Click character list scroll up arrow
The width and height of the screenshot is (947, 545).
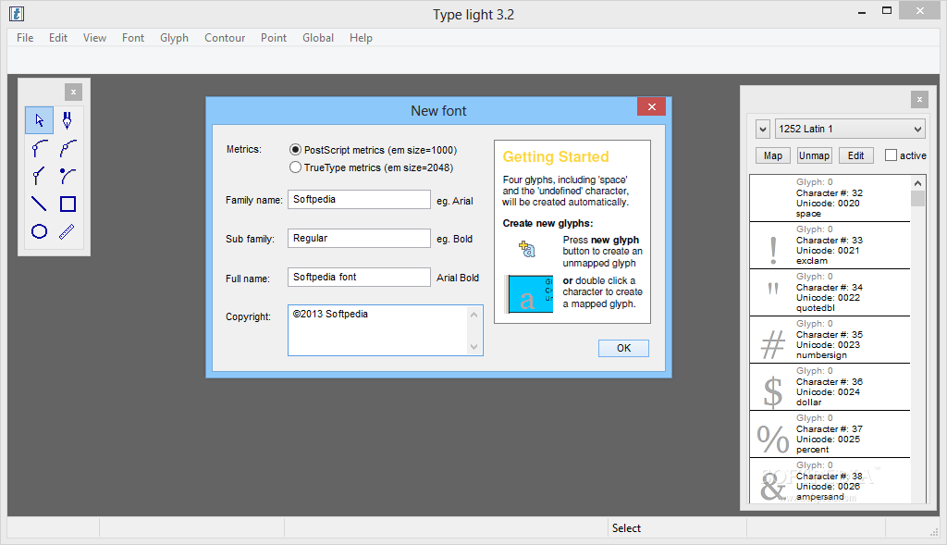click(x=917, y=183)
